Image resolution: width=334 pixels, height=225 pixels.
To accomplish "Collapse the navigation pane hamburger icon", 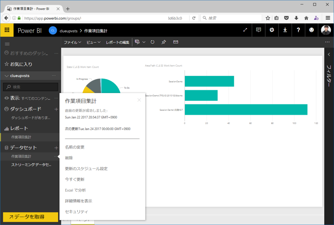I will point(7,44).
